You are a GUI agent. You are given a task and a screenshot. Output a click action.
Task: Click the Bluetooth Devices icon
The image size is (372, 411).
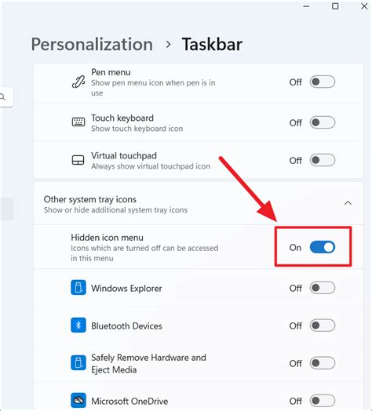pos(78,326)
